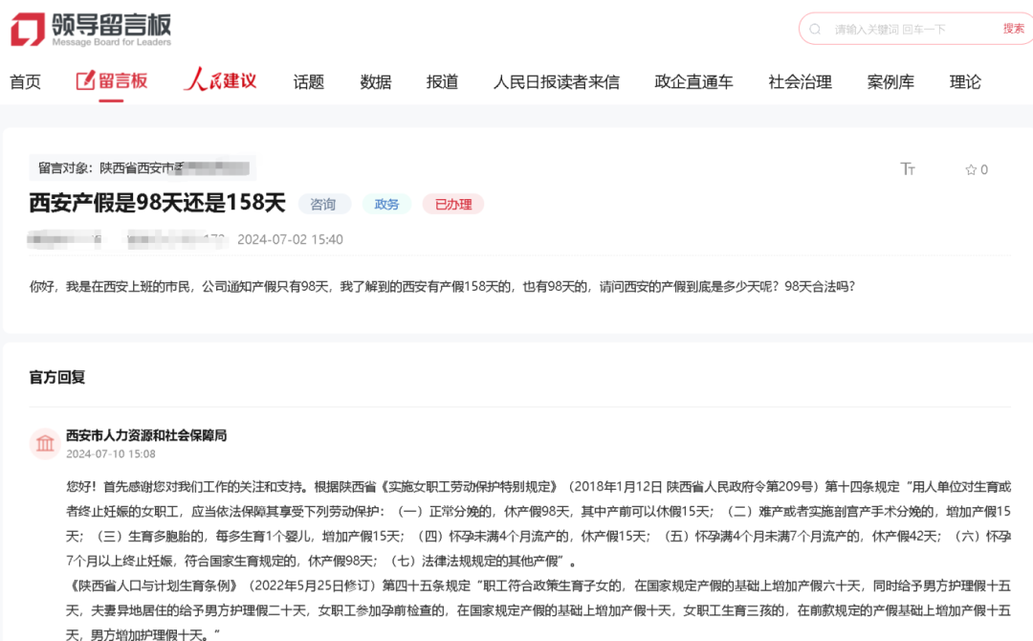
Task: Open the 报道 menu item
Action: [442, 82]
